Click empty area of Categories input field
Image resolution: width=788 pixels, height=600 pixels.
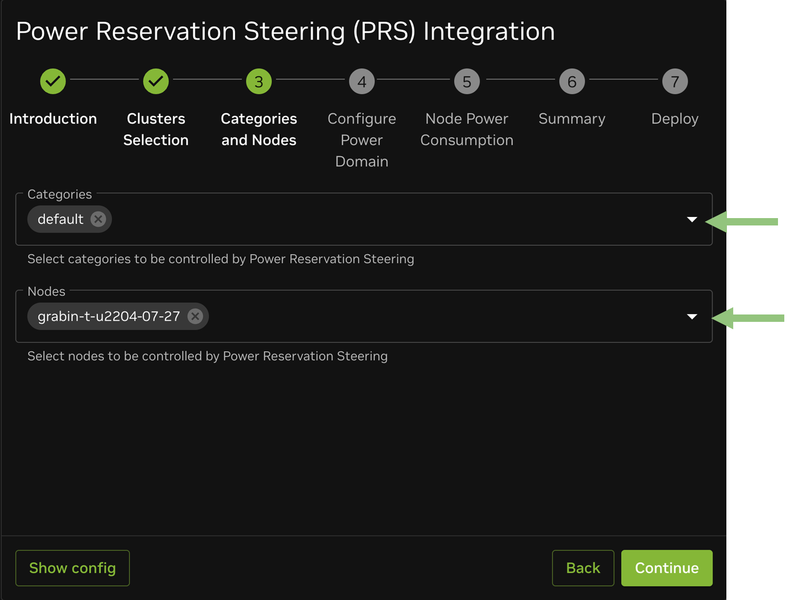395,219
